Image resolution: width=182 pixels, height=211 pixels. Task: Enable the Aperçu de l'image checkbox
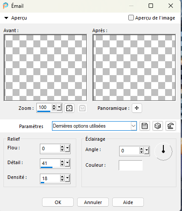[131, 18]
